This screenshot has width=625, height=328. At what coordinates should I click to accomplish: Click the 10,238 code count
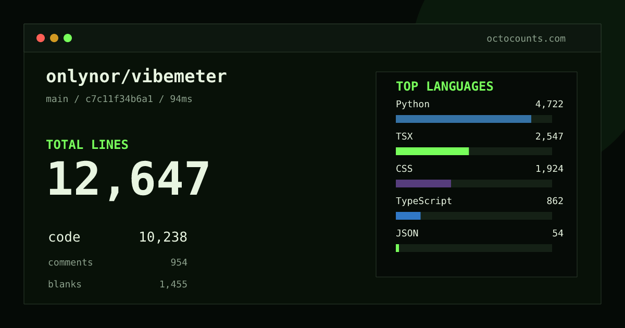163,237
